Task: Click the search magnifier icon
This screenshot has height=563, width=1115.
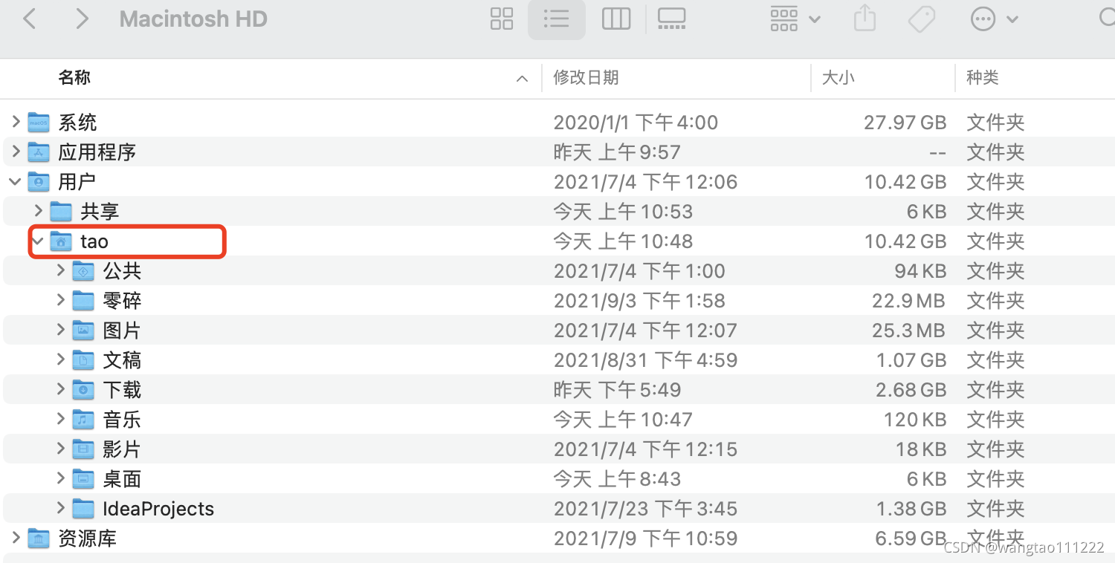Action: tap(1108, 19)
